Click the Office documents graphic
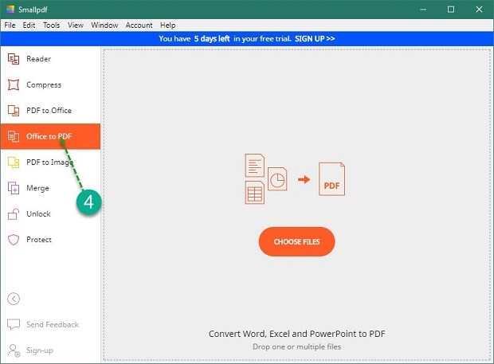The width and height of the screenshot is (494, 364). coord(265,179)
